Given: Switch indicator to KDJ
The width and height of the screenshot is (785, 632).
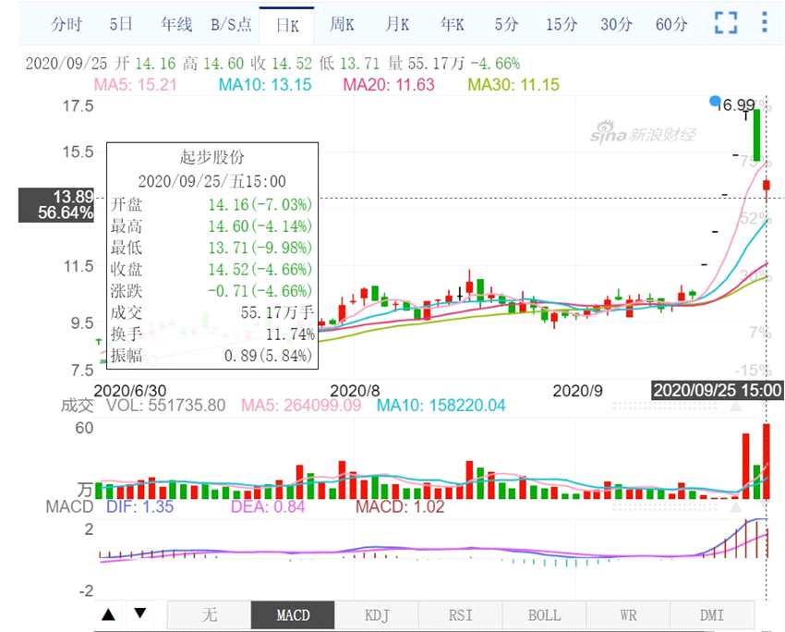Looking at the screenshot, I should 377,614.
